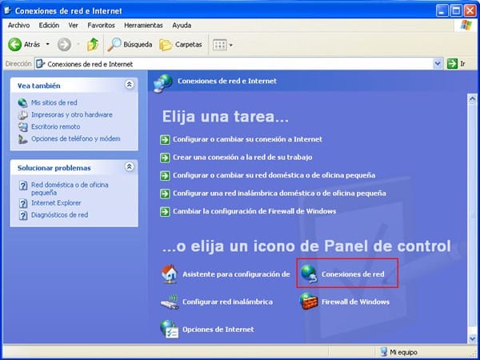Click help icon beside Internet Explorer
The width and height of the screenshot is (480, 360).
tap(23, 203)
